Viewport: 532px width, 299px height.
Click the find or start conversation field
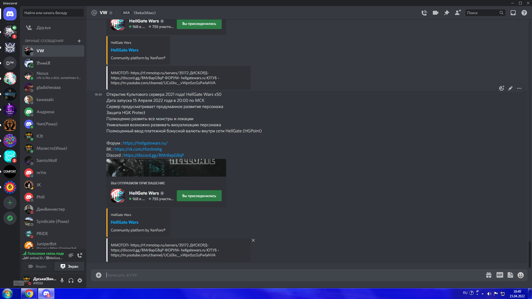(53, 13)
